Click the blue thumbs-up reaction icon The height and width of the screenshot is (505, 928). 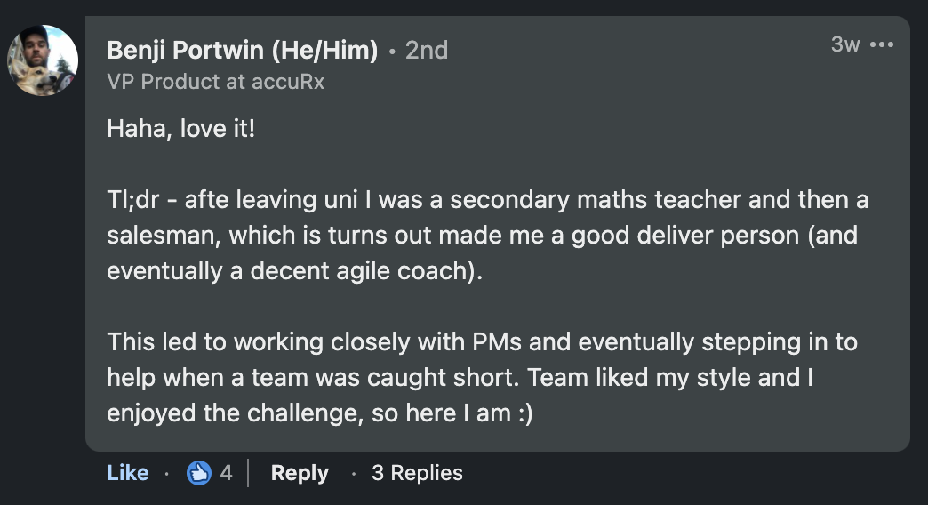click(x=199, y=473)
